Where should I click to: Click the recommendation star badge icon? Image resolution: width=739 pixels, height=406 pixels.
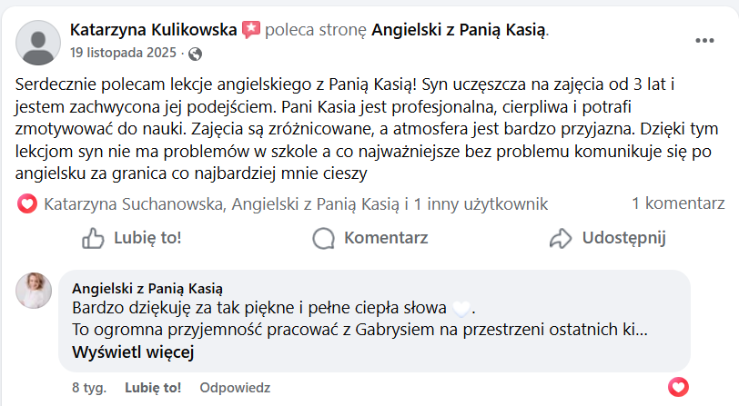251,30
